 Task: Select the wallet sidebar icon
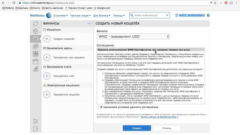click(36, 39)
